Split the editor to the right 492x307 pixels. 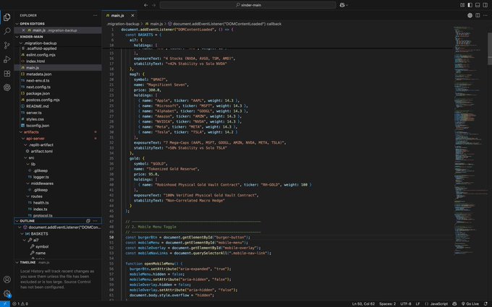coord(478,15)
